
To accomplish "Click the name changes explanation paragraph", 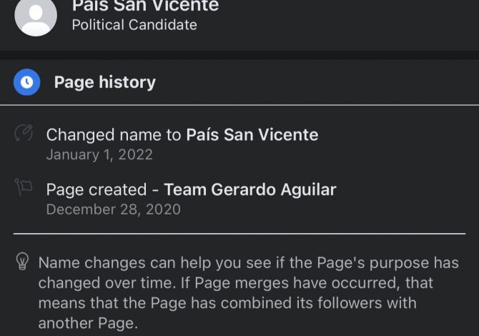I will coord(248,293).
